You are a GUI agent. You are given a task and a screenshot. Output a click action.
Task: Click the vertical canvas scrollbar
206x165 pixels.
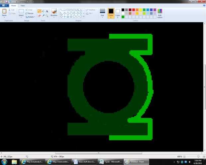(205, 87)
